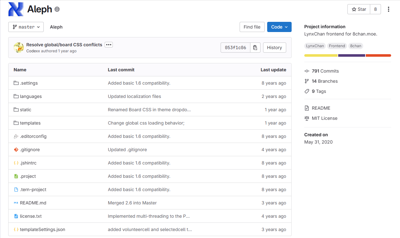Click the .project file icon
Image resolution: width=400 pixels, height=238 pixels.
16,176
